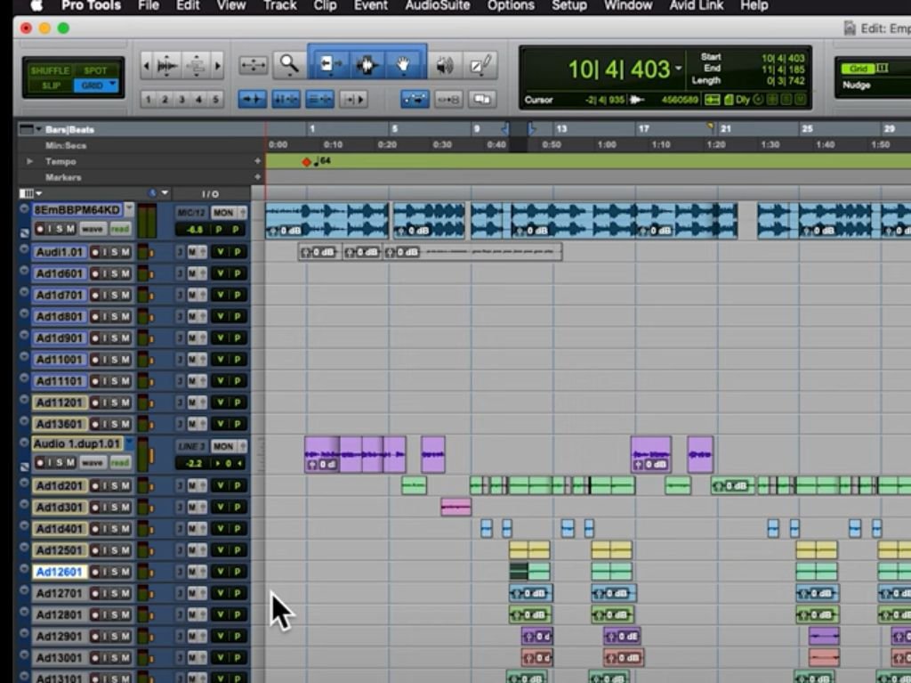The width and height of the screenshot is (911, 683).
Task: Toggle Grid edit mode
Action: click(x=92, y=85)
